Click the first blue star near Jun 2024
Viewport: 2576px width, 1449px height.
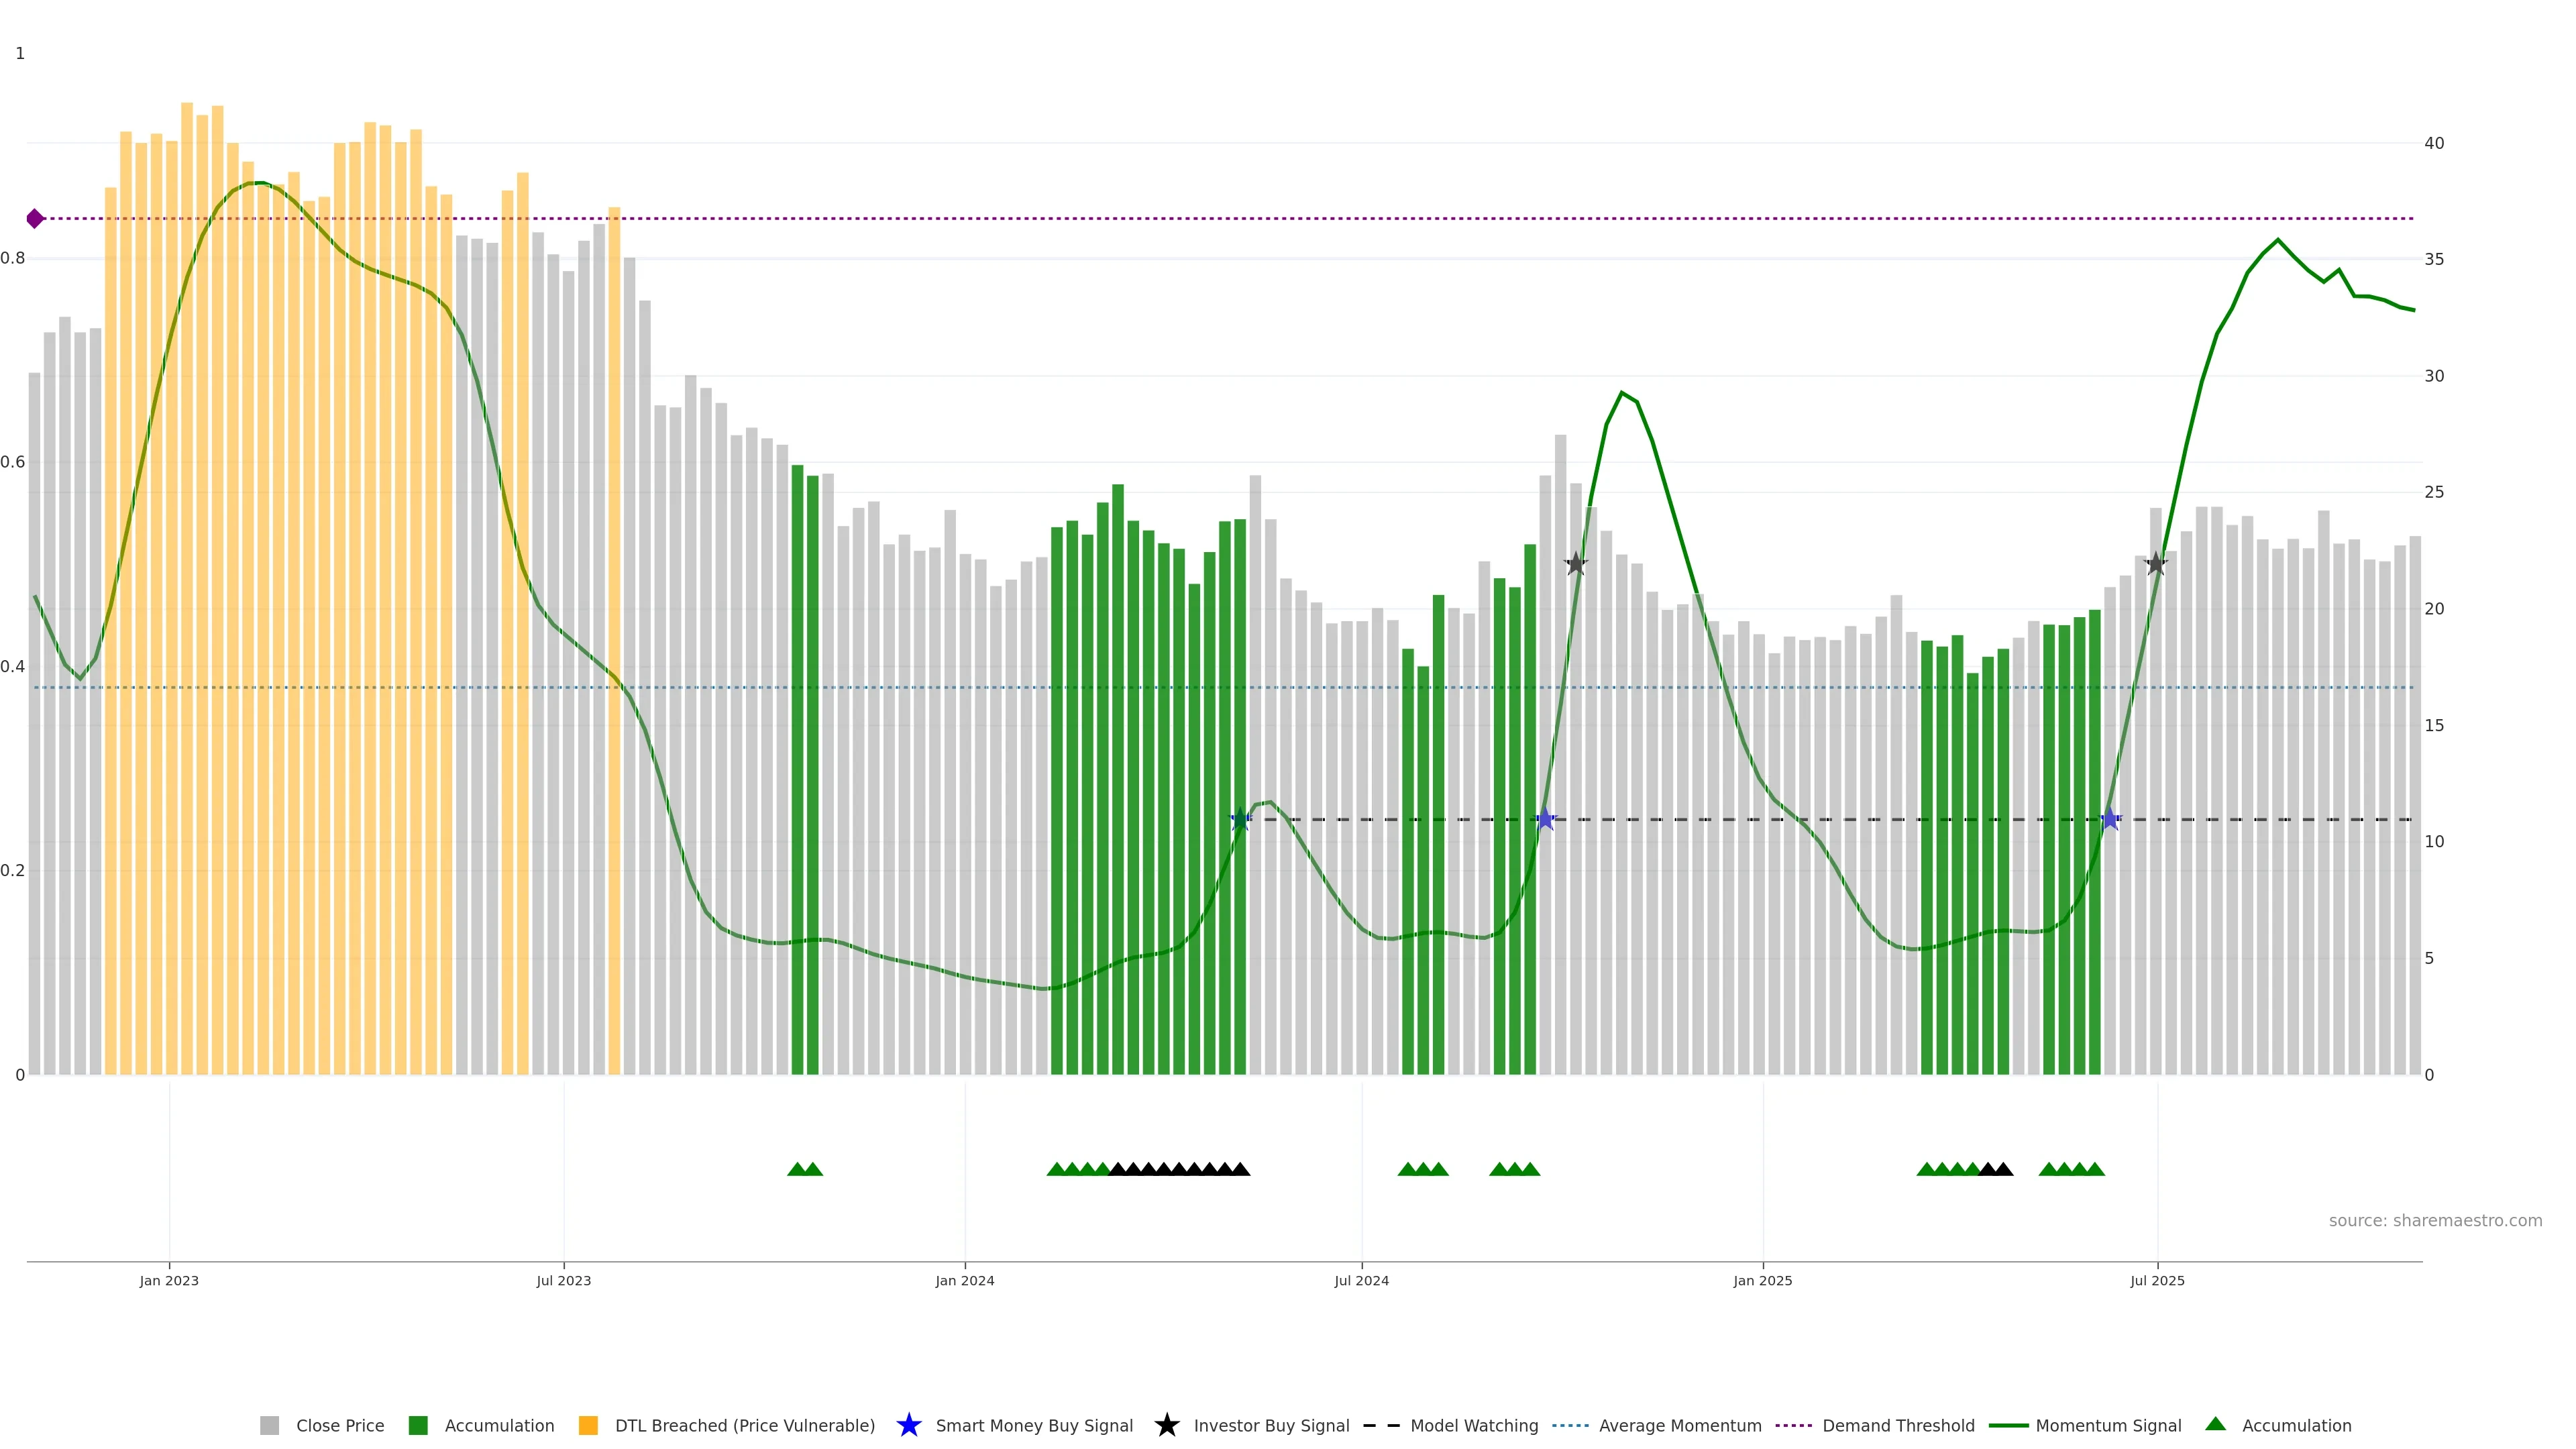1240,819
